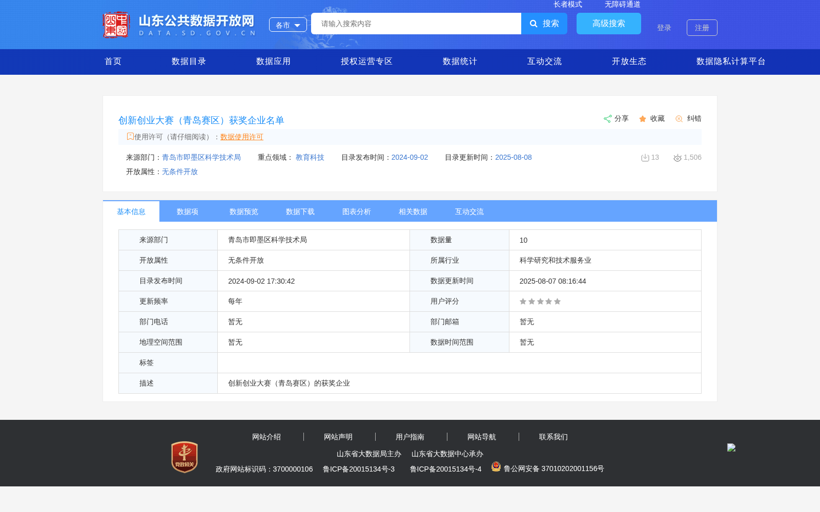Rate using the third star
Screen dimensions: 820x512
click(x=540, y=302)
